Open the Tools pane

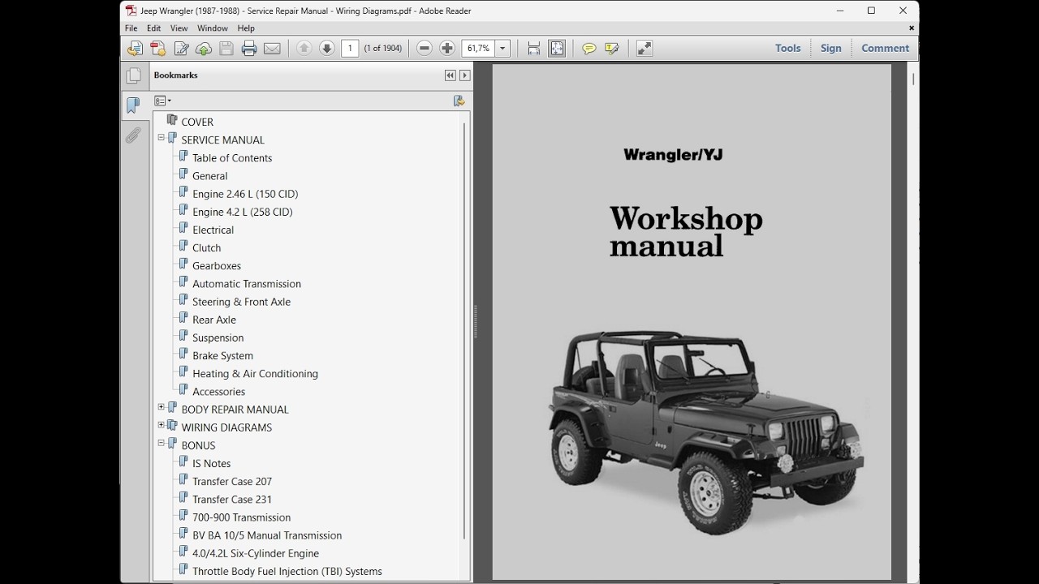(x=788, y=49)
